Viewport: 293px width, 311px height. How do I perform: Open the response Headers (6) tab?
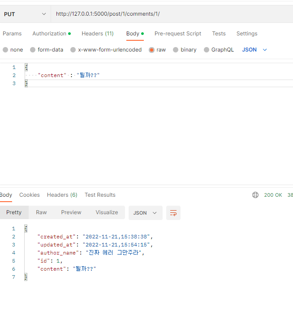point(62,195)
